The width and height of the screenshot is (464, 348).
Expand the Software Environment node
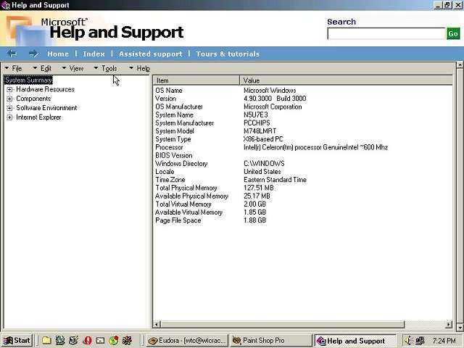click(x=10, y=108)
